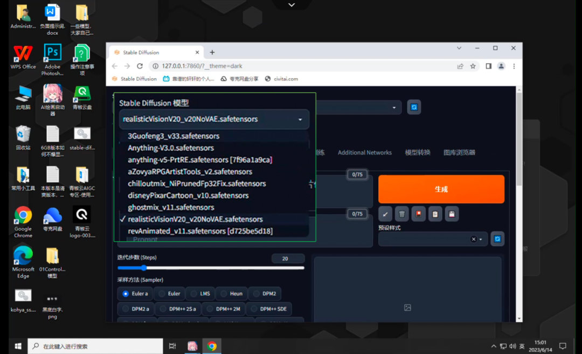Choose ghostmix_v11.safetensors model
Screen dimensions: 582x354
214,207
